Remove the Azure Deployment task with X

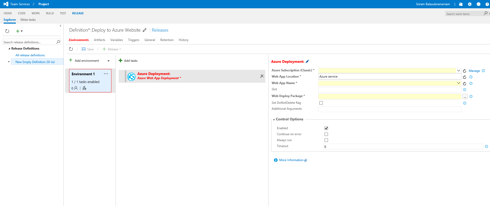262,76
